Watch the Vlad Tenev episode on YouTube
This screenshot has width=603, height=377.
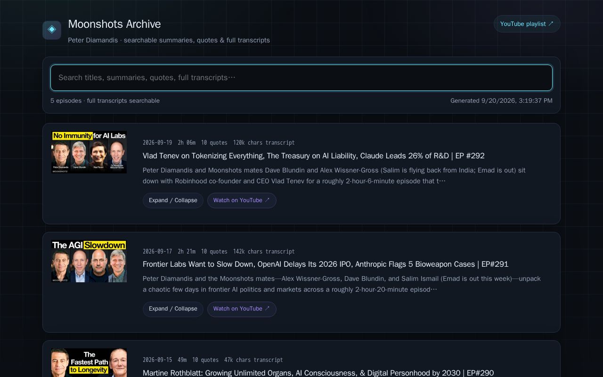242,200
